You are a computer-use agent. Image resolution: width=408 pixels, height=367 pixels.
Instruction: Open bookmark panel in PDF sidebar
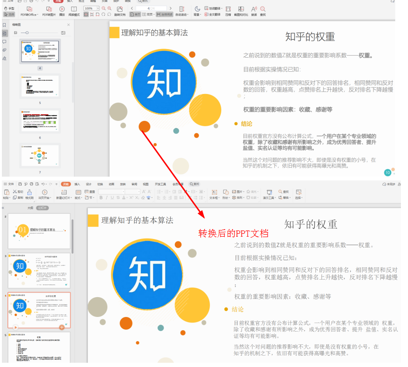4,25
